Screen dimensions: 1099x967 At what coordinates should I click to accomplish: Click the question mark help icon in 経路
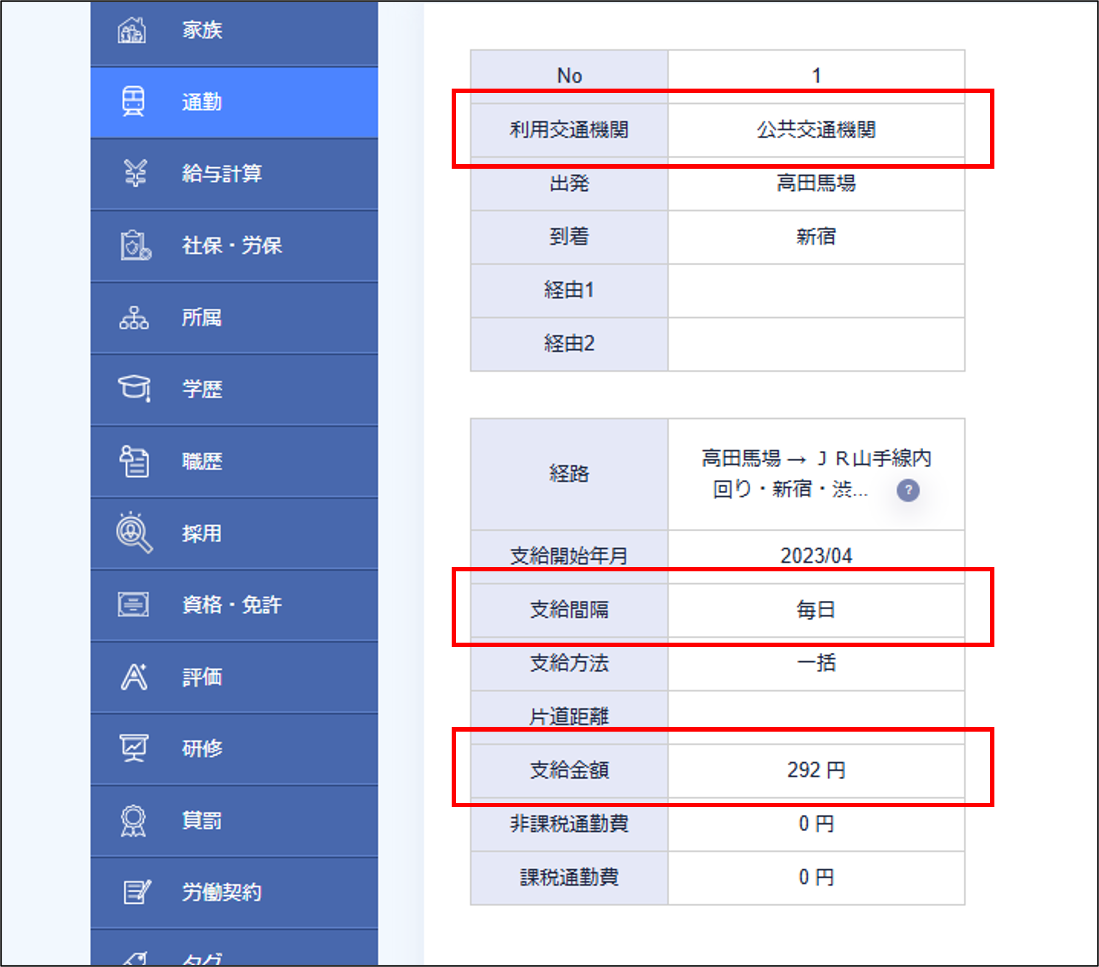tap(908, 490)
